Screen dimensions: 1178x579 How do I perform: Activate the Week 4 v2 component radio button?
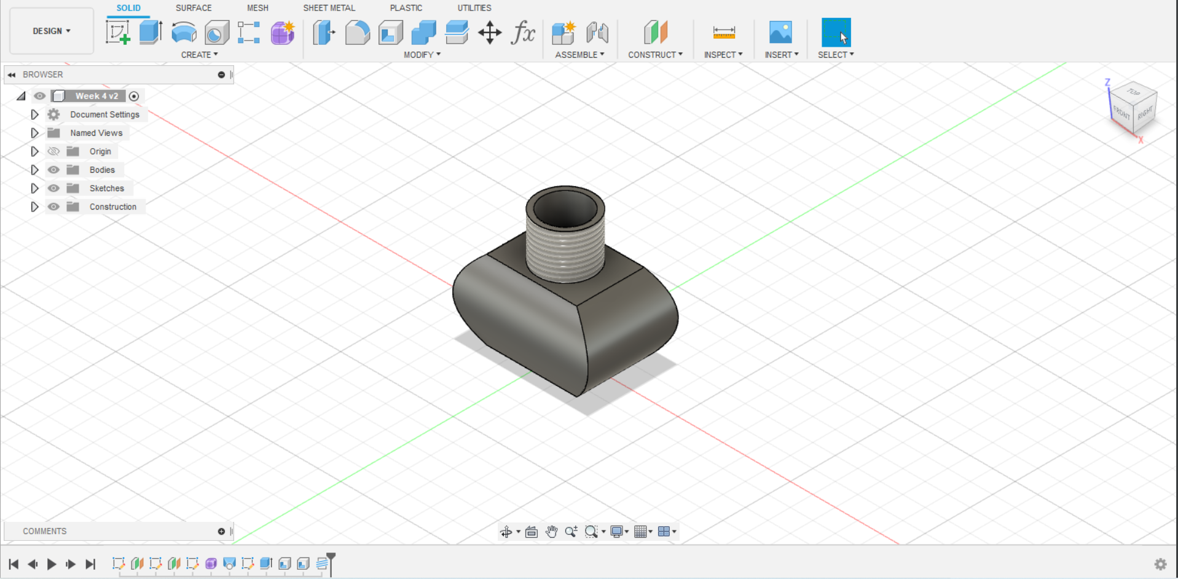[x=134, y=96]
